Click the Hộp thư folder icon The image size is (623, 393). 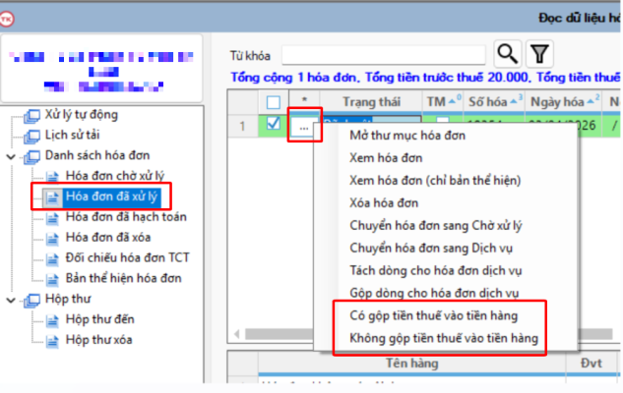coord(31,300)
